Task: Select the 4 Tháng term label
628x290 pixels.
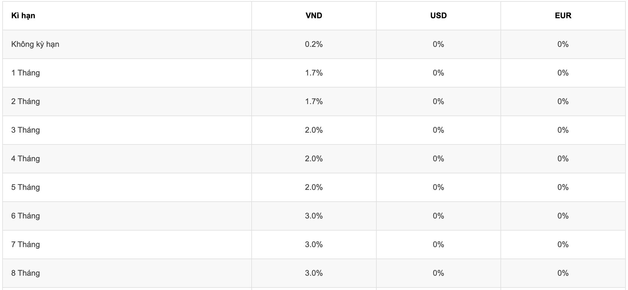Action: pyautogui.click(x=26, y=159)
